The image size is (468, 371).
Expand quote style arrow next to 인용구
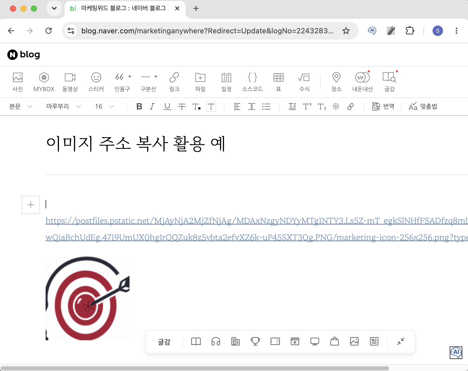coord(130,77)
